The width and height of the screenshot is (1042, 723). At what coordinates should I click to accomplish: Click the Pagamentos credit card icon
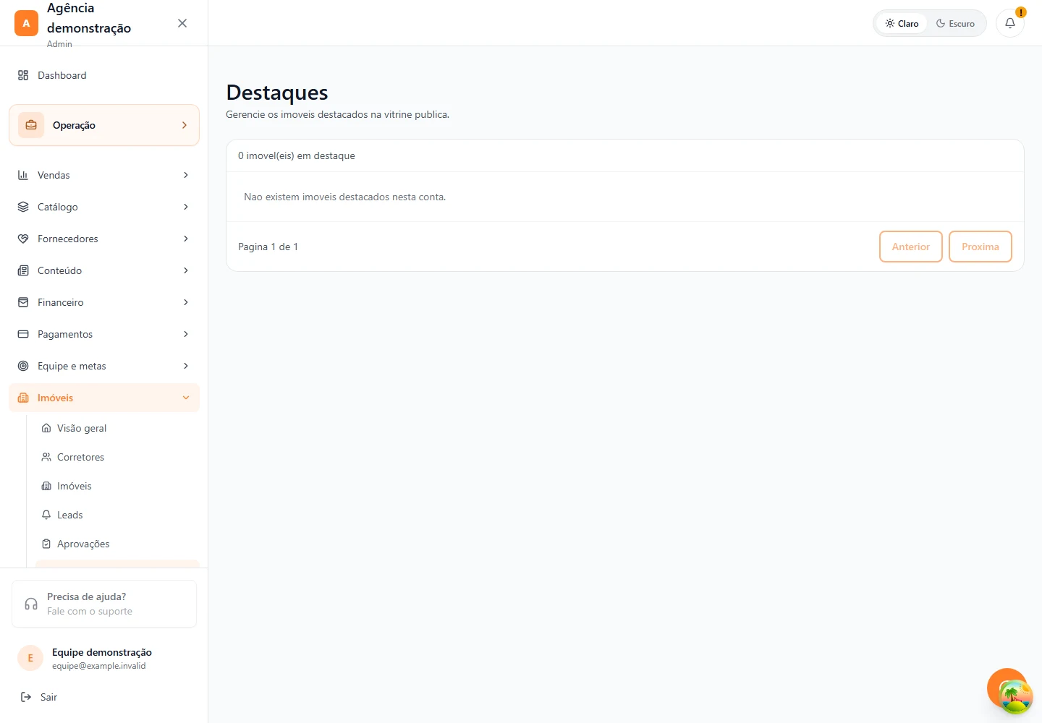click(x=23, y=334)
